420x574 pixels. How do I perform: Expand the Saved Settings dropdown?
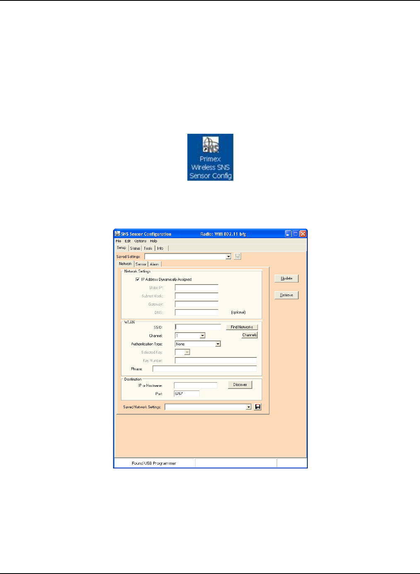tap(228, 257)
